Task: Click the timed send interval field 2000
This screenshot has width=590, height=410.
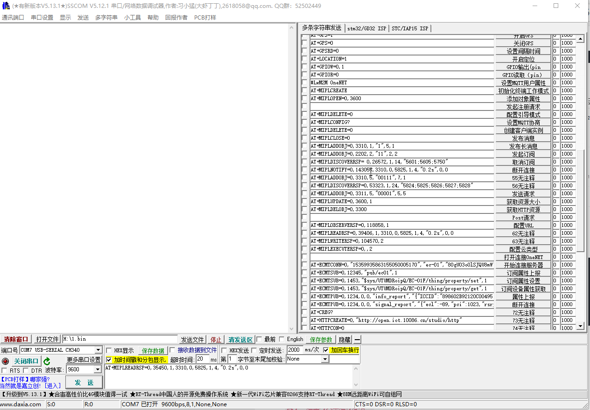Action: [x=295, y=350]
